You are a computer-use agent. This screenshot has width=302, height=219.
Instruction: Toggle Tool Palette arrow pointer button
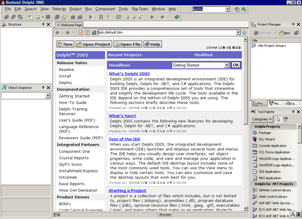click(278, 119)
